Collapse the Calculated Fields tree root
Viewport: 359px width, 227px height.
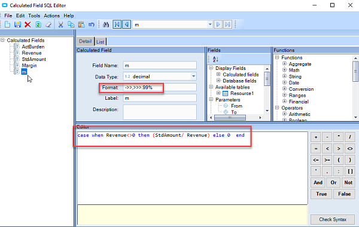tap(2, 40)
